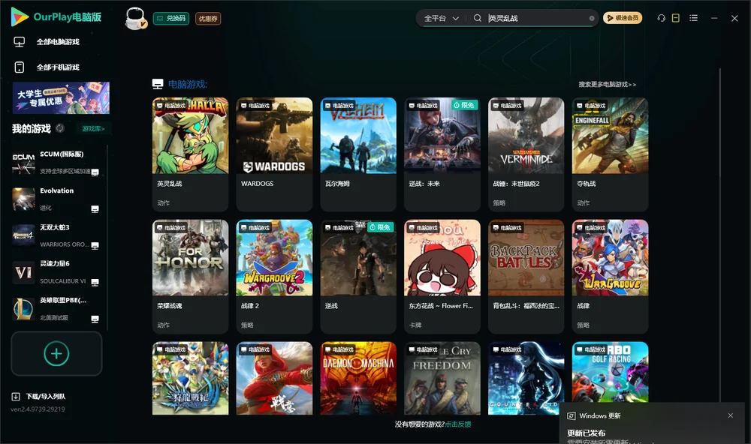The image size is (751, 444).
Task: Click the 点击反馈 feedback link
Action: [458, 424]
